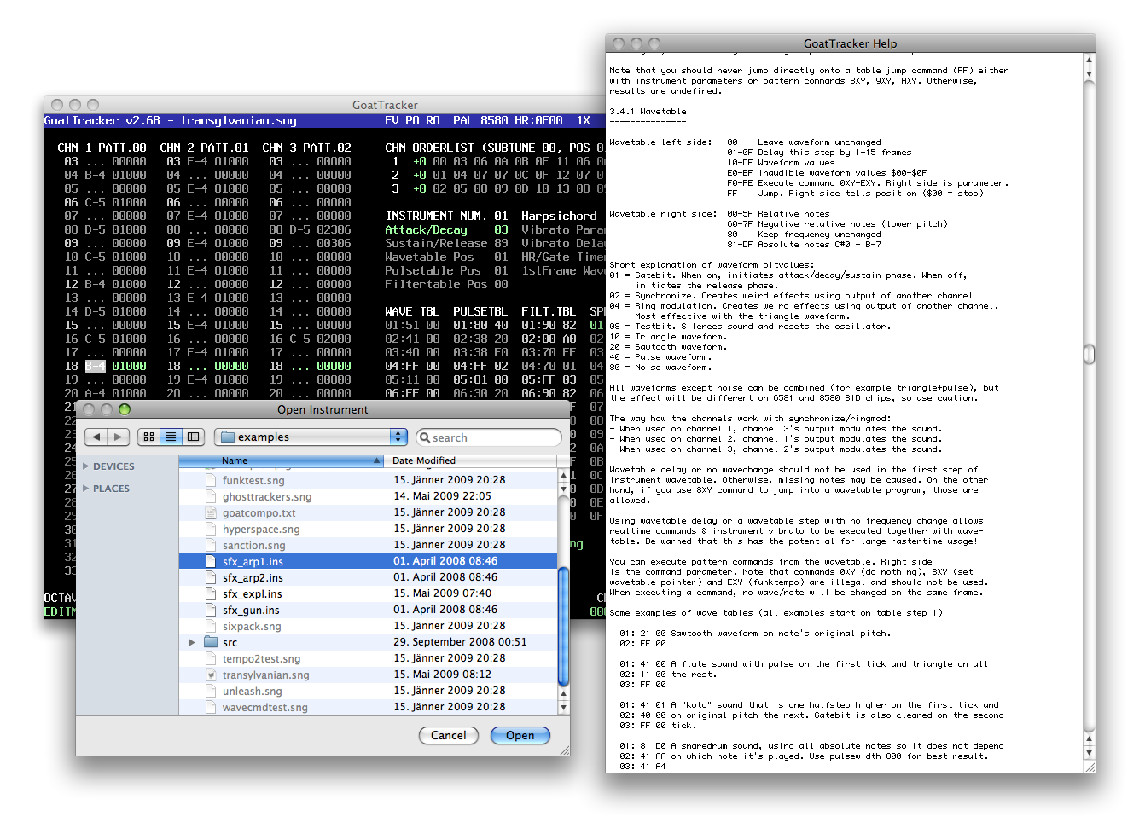Expand the DEVICES sidebar section
This screenshot has height=828, width=1145.
tap(86, 466)
